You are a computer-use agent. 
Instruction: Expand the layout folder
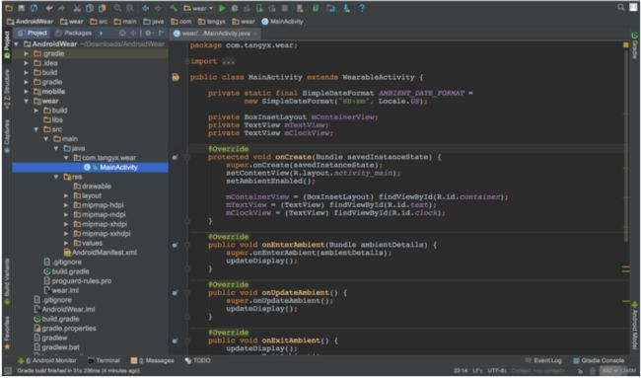tap(66, 195)
